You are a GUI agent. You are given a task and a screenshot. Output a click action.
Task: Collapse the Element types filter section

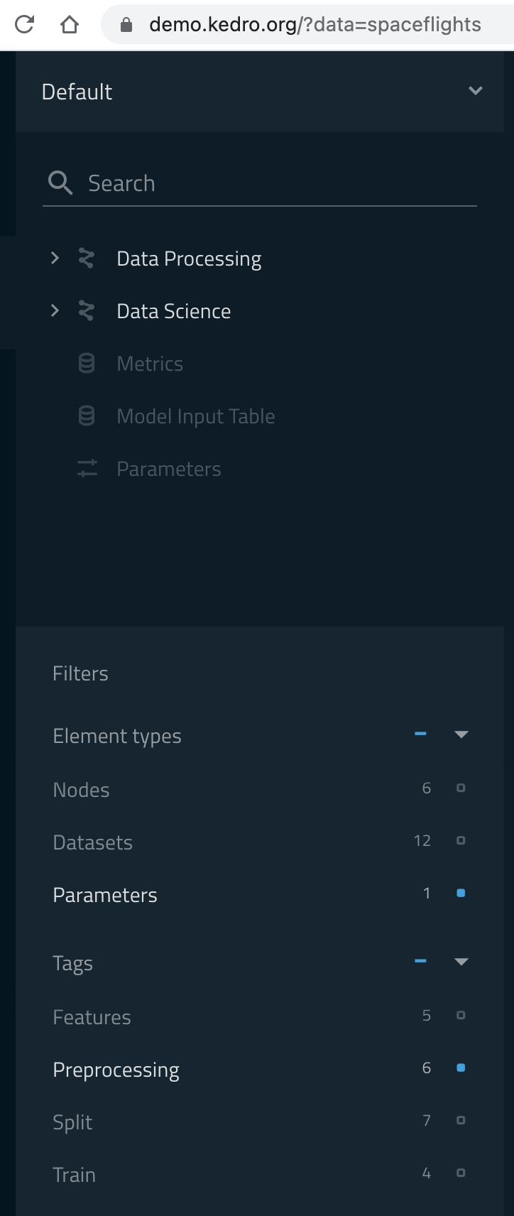(x=461, y=735)
